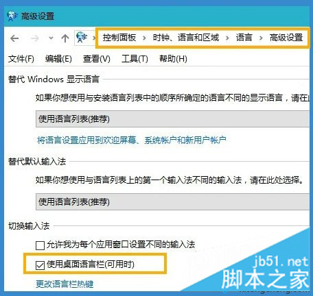Image resolution: width=313 pixels, height=296 pixels.
Task: Expand the chevron after 语言 breadcrumb
Action: click(261, 38)
